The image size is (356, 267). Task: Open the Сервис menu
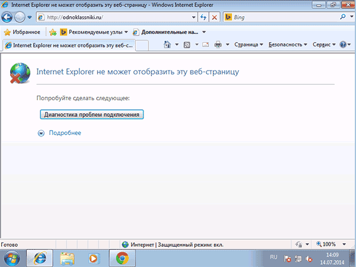[324, 44]
